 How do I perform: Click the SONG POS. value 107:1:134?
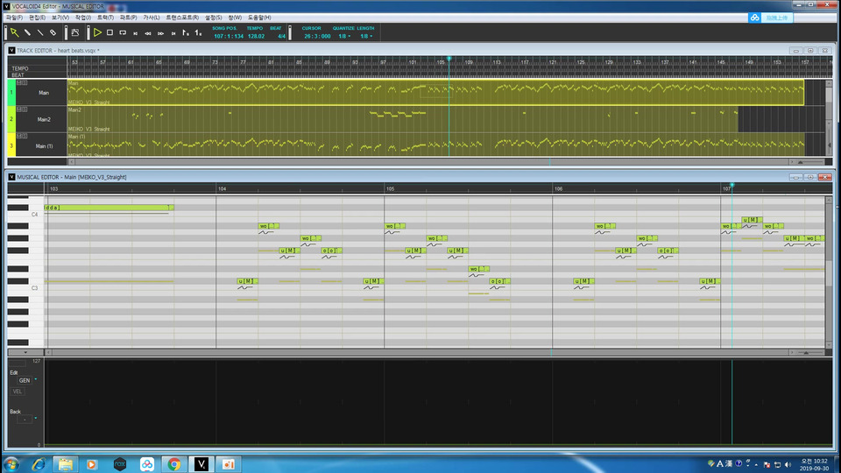pos(229,37)
